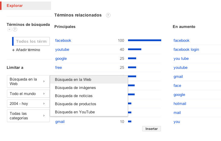Image resolution: width=221 pixels, height=141 pixels.
Task: Click the Insertar button
Action: [x=152, y=129]
